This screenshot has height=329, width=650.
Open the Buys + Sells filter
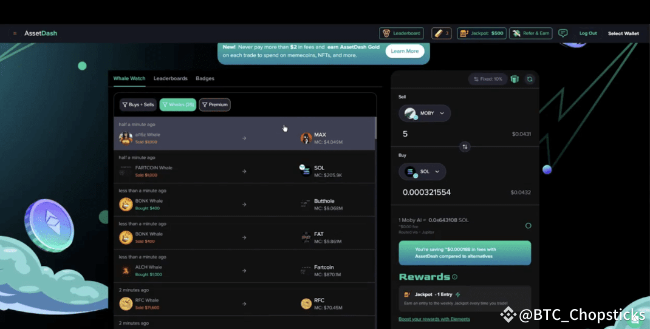pos(138,105)
